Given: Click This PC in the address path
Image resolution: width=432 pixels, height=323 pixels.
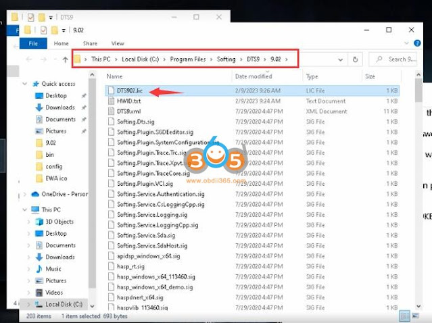Looking at the screenshot, I should click(101, 59).
